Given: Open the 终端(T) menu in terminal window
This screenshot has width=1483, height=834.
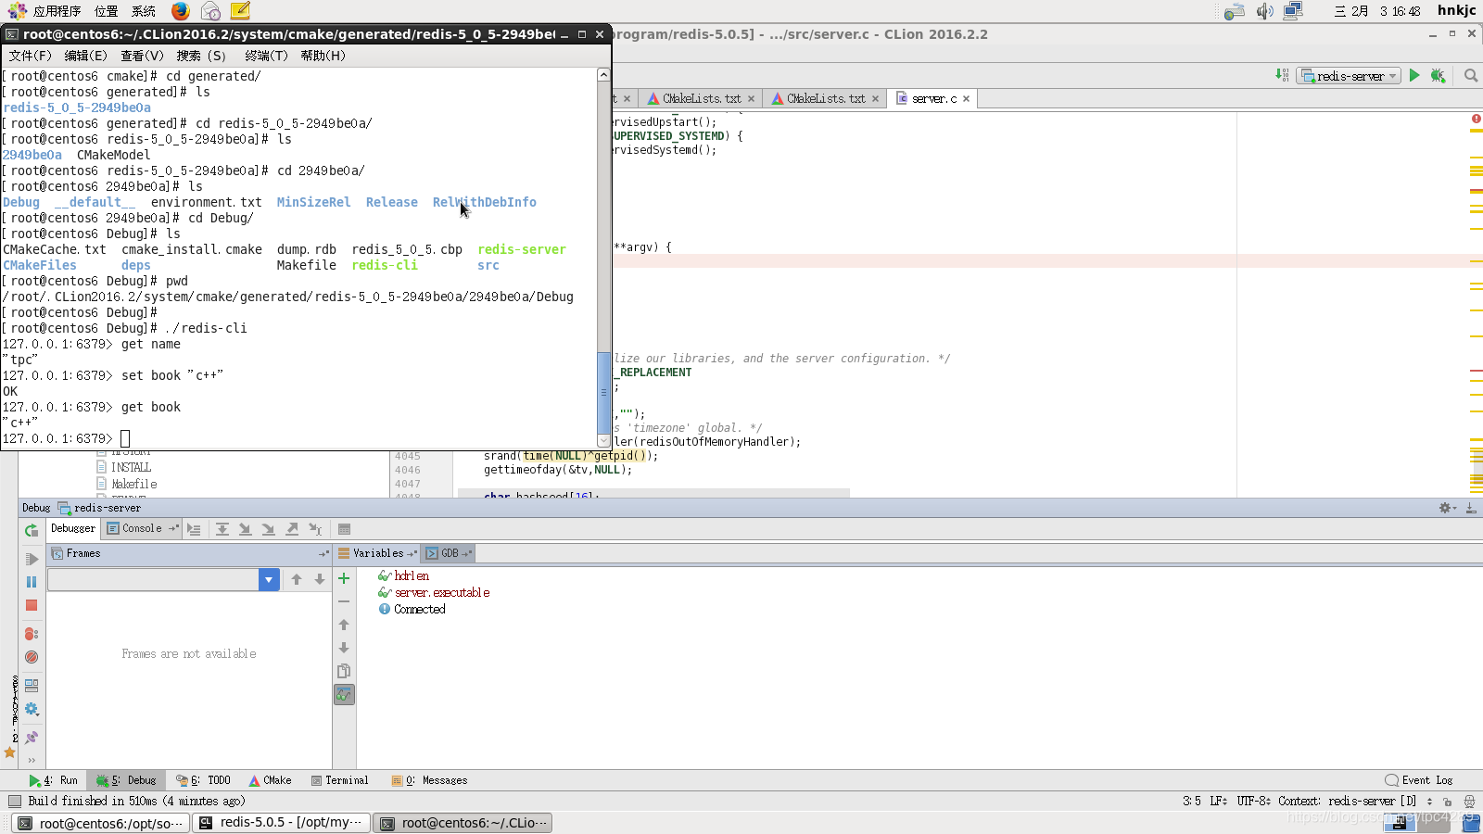Looking at the screenshot, I should point(266,56).
